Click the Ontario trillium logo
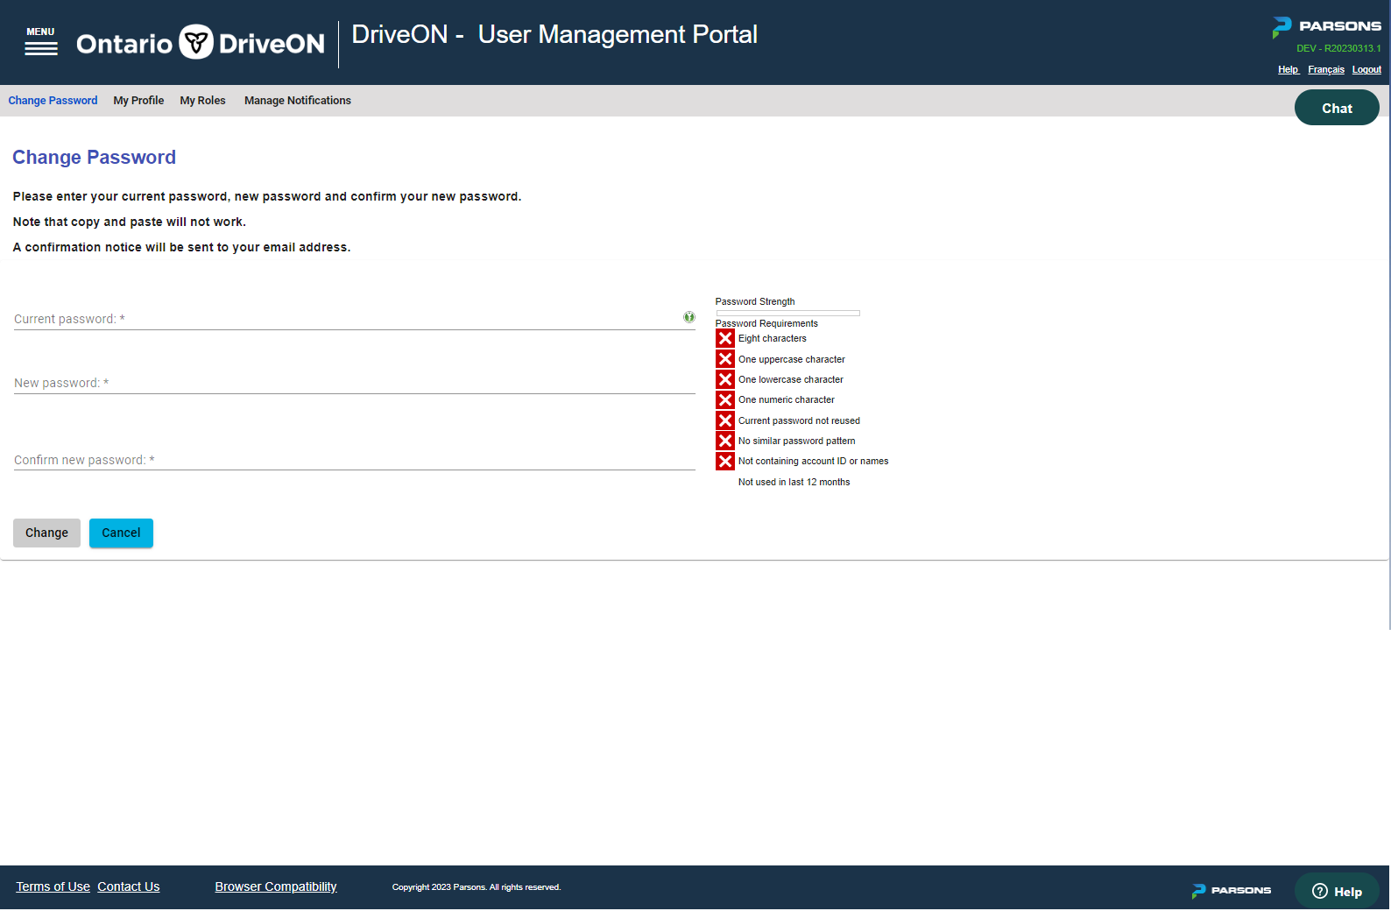The width and height of the screenshot is (1391, 911). point(196,42)
